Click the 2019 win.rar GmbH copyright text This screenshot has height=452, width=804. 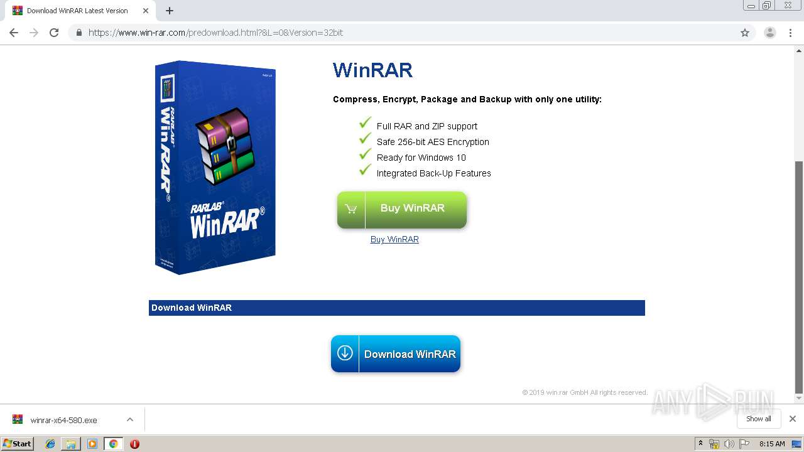point(585,392)
